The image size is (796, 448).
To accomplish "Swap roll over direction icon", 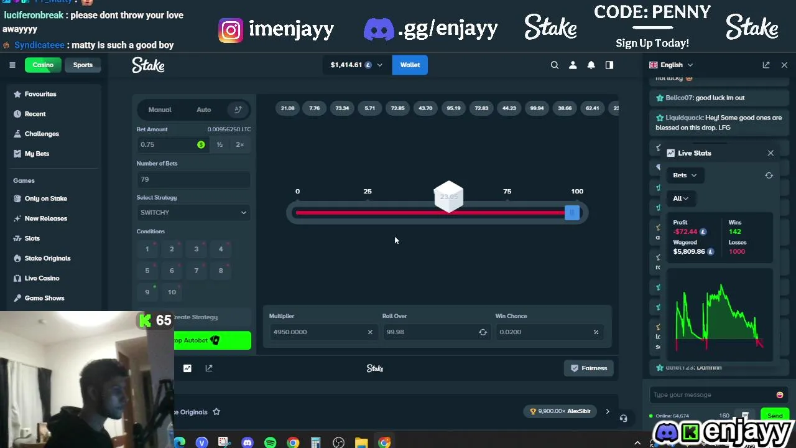I will [483, 332].
